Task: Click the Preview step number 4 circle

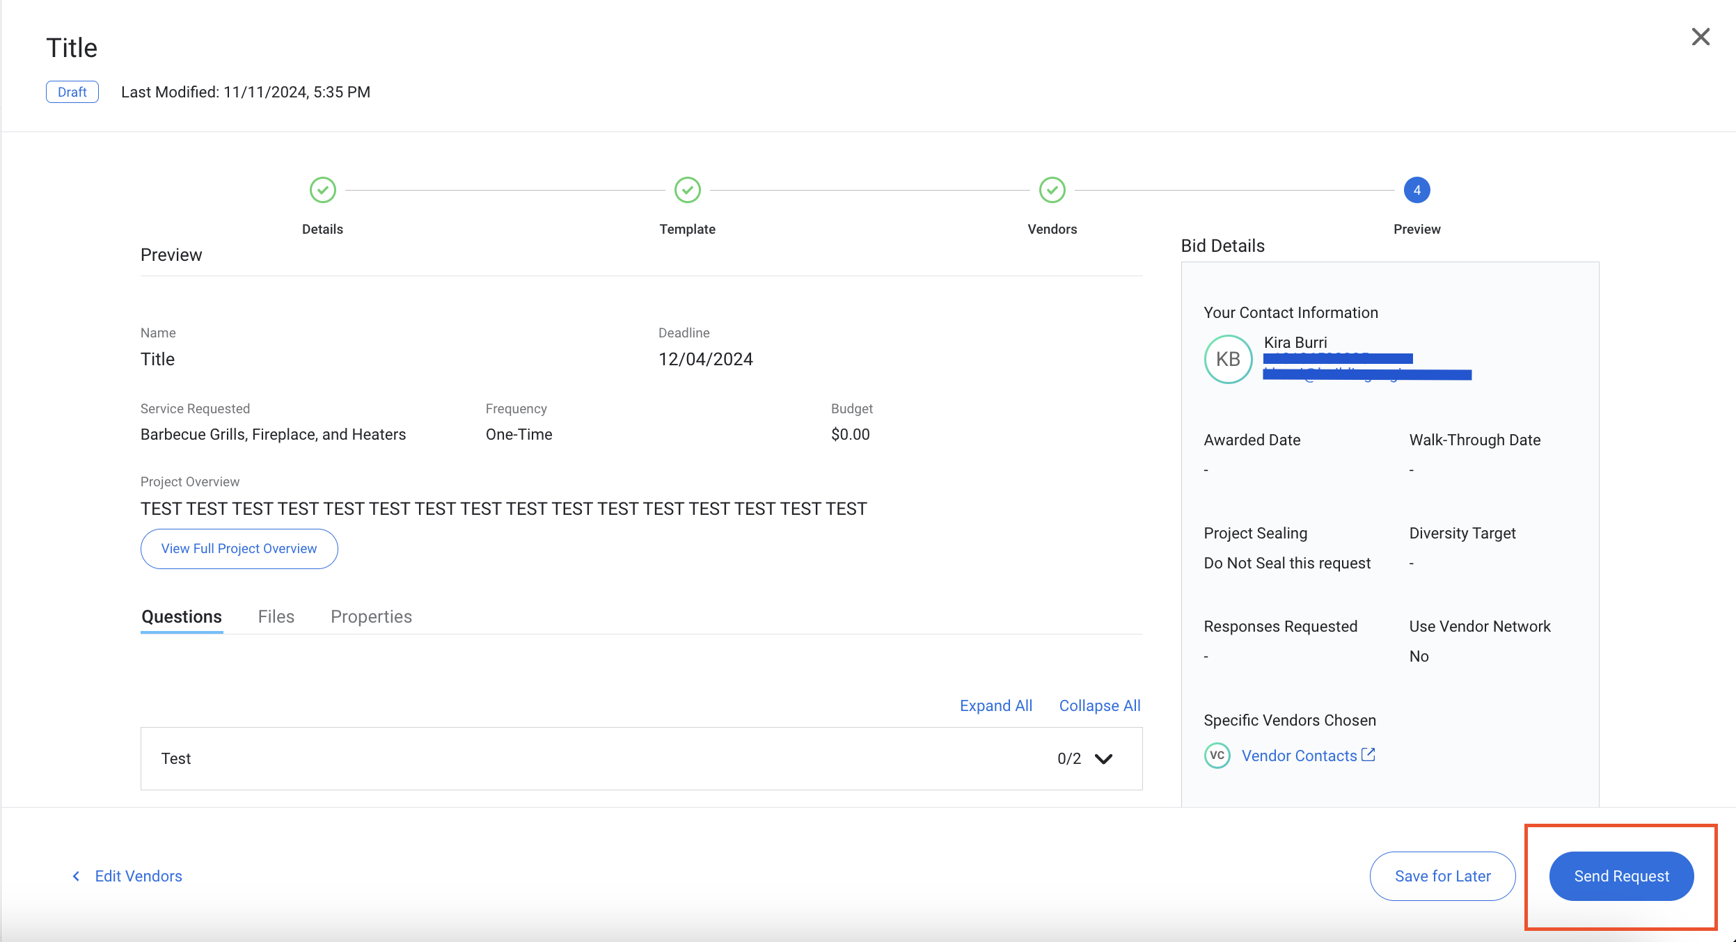Action: 1417,190
